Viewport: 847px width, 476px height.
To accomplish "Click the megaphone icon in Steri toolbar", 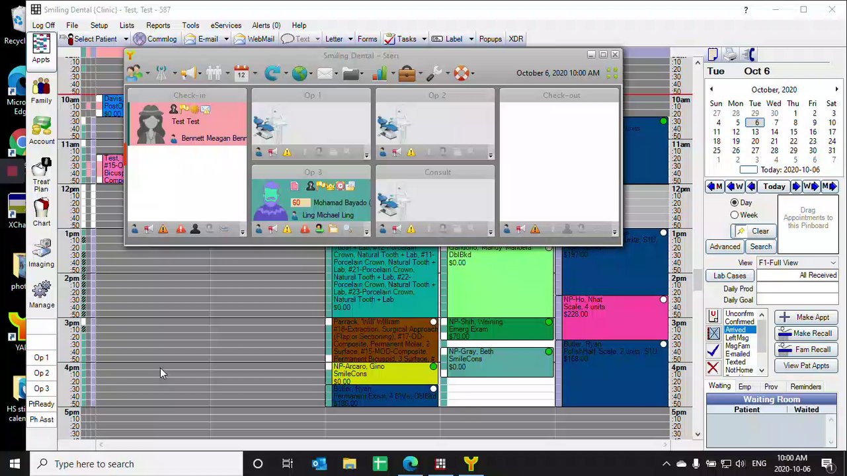I will click(x=188, y=73).
